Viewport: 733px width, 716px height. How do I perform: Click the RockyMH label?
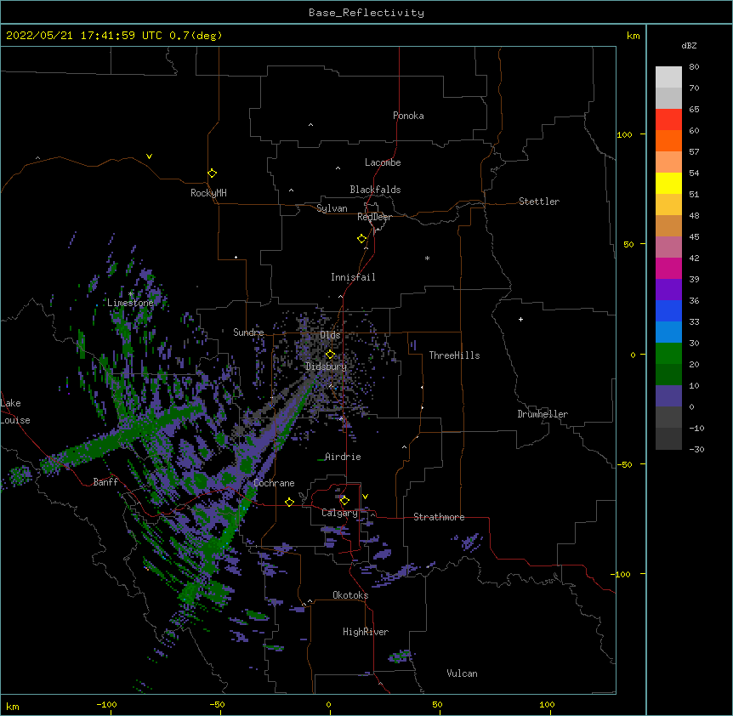[x=208, y=193]
